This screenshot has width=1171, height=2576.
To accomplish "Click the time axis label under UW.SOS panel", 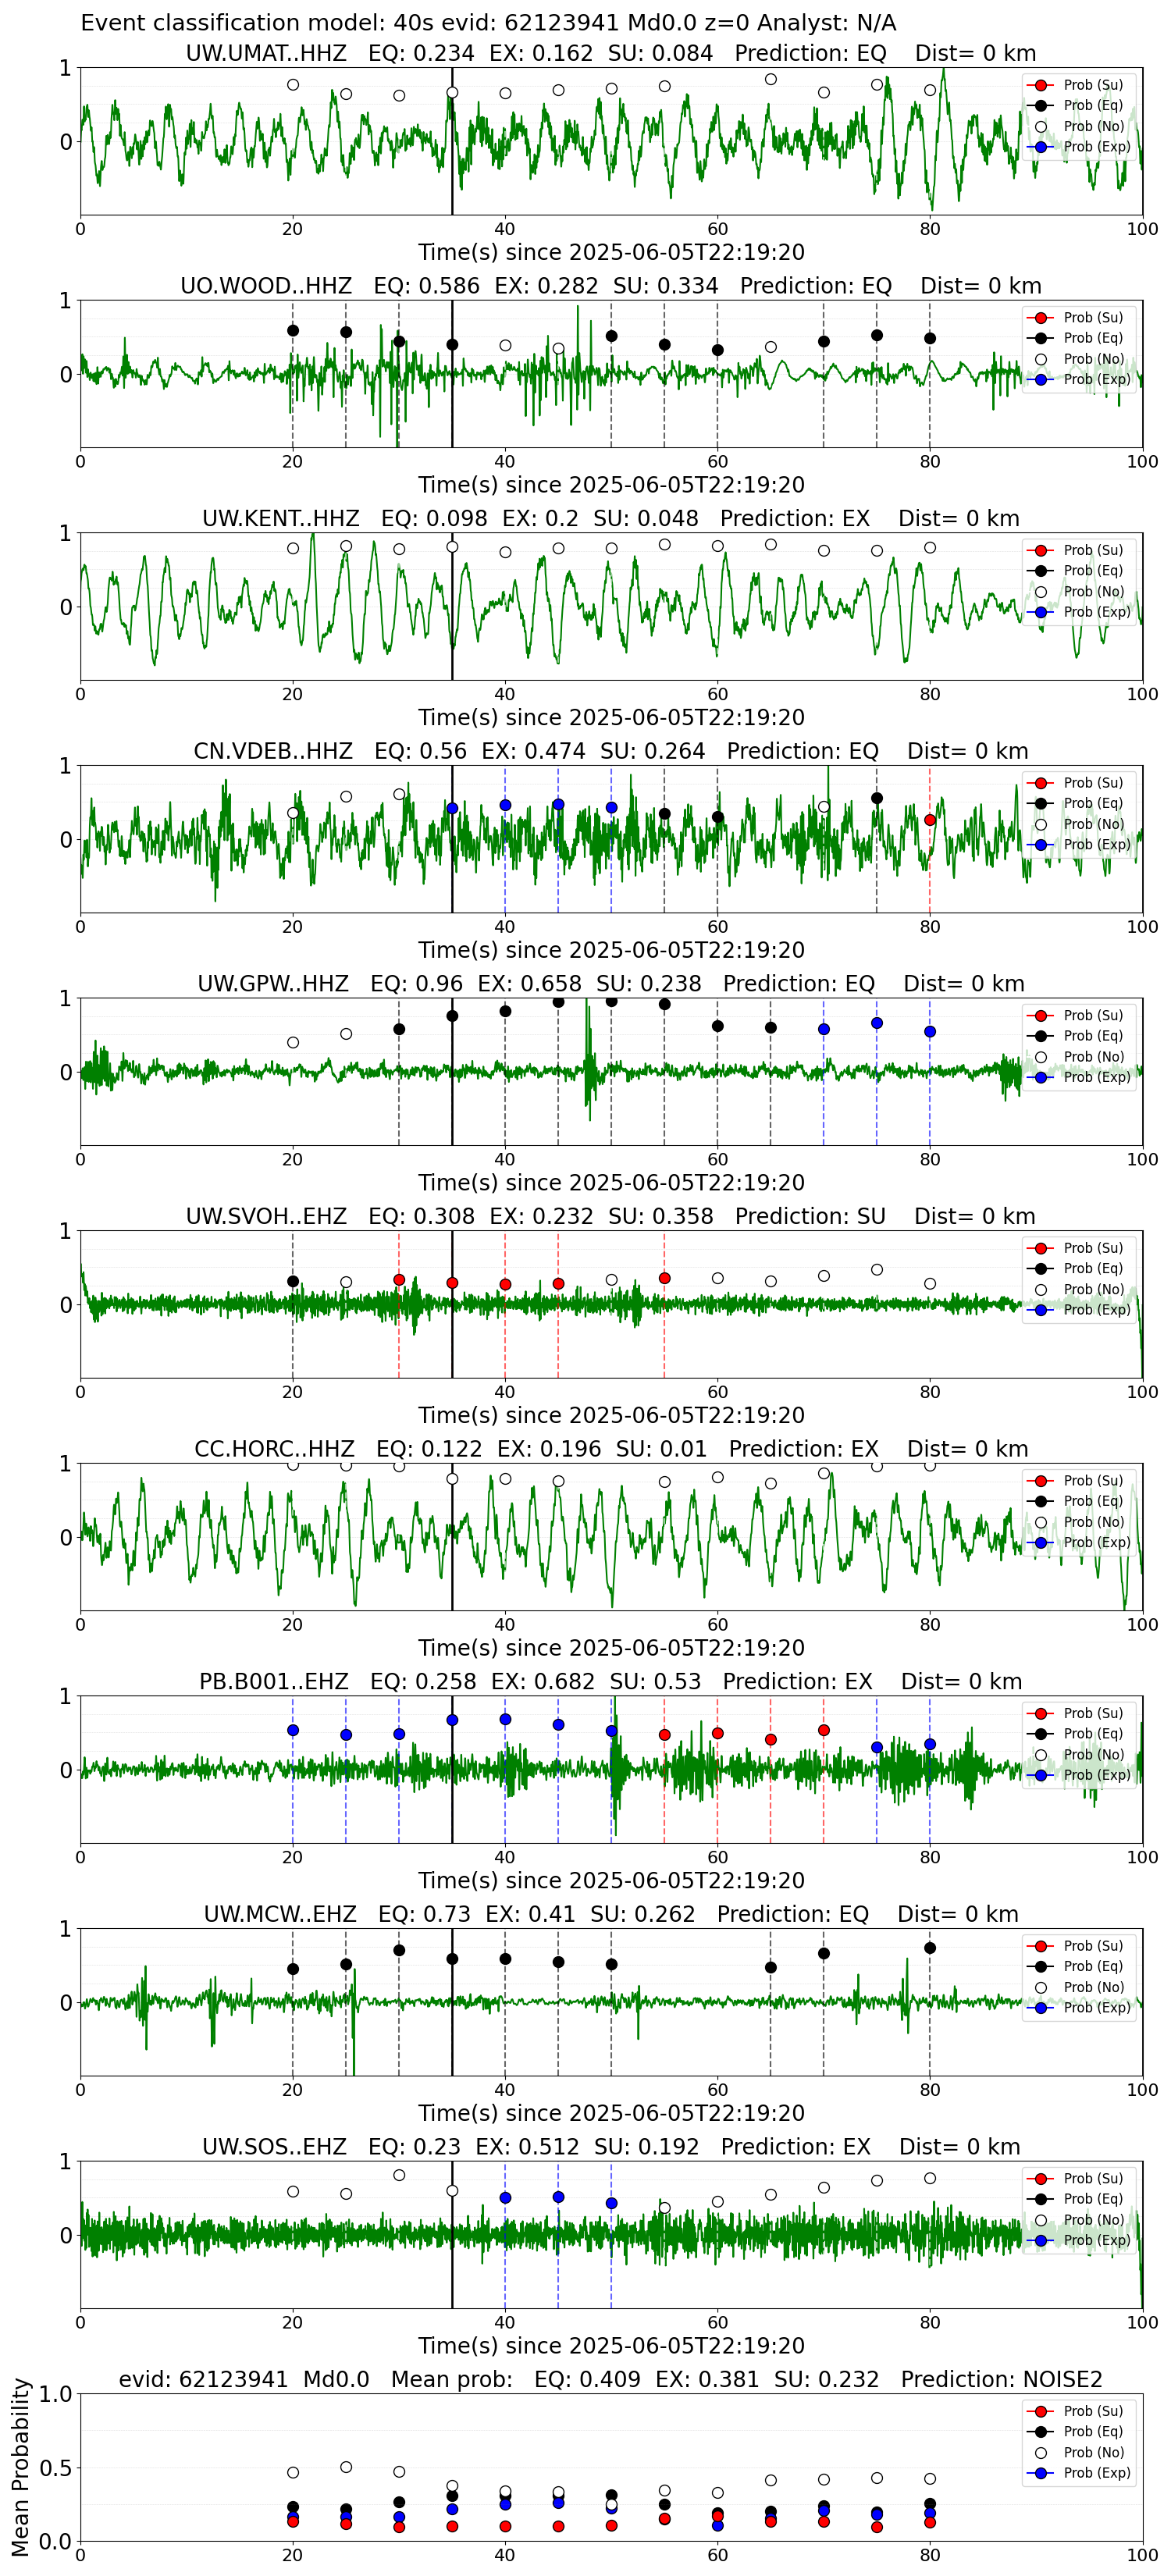I will (x=611, y=2346).
